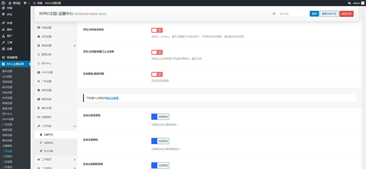Click the red 重置全部 button
This screenshot has width=366, height=169.
pos(346,14)
